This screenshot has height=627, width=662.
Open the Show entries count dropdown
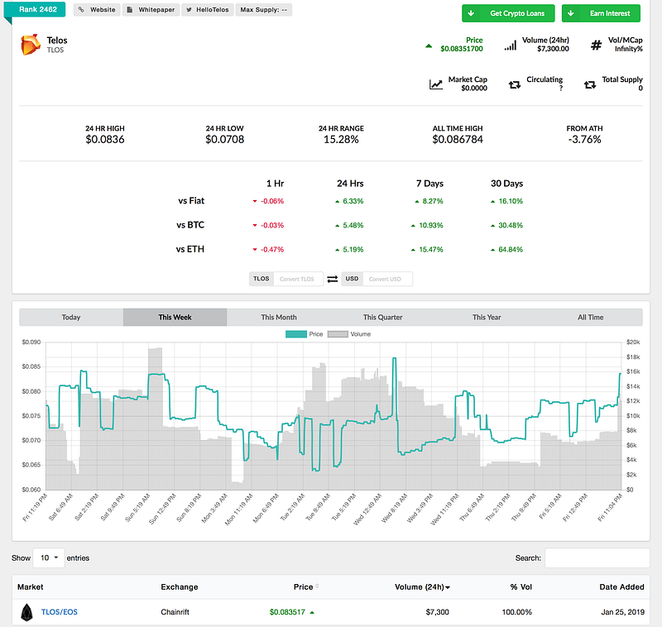click(x=49, y=558)
